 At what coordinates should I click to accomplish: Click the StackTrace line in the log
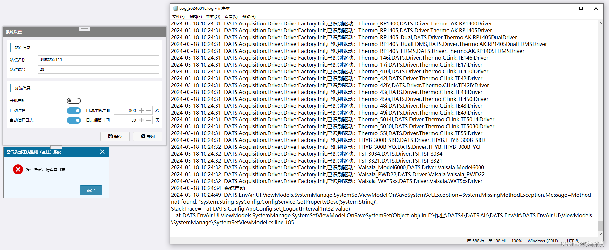pos(260,209)
